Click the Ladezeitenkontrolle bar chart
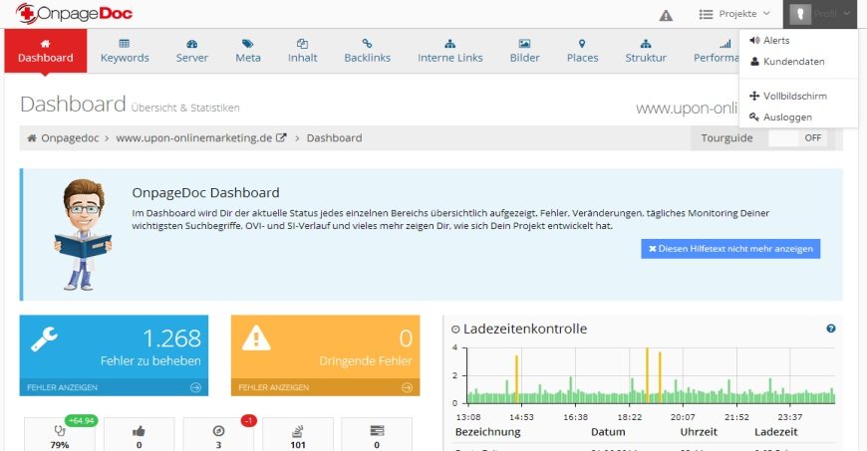The height and width of the screenshot is (451, 867). [650, 376]
